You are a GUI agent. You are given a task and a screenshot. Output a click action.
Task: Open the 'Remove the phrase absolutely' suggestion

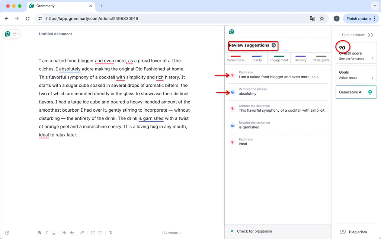click(x=278, y=92)
